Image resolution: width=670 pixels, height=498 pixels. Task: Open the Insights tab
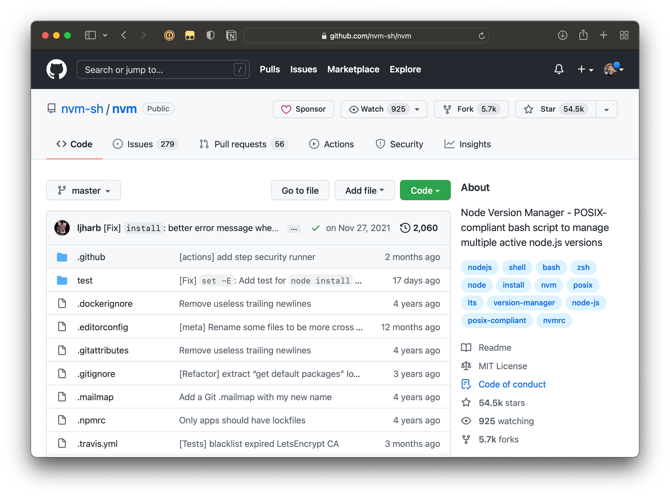475,144
